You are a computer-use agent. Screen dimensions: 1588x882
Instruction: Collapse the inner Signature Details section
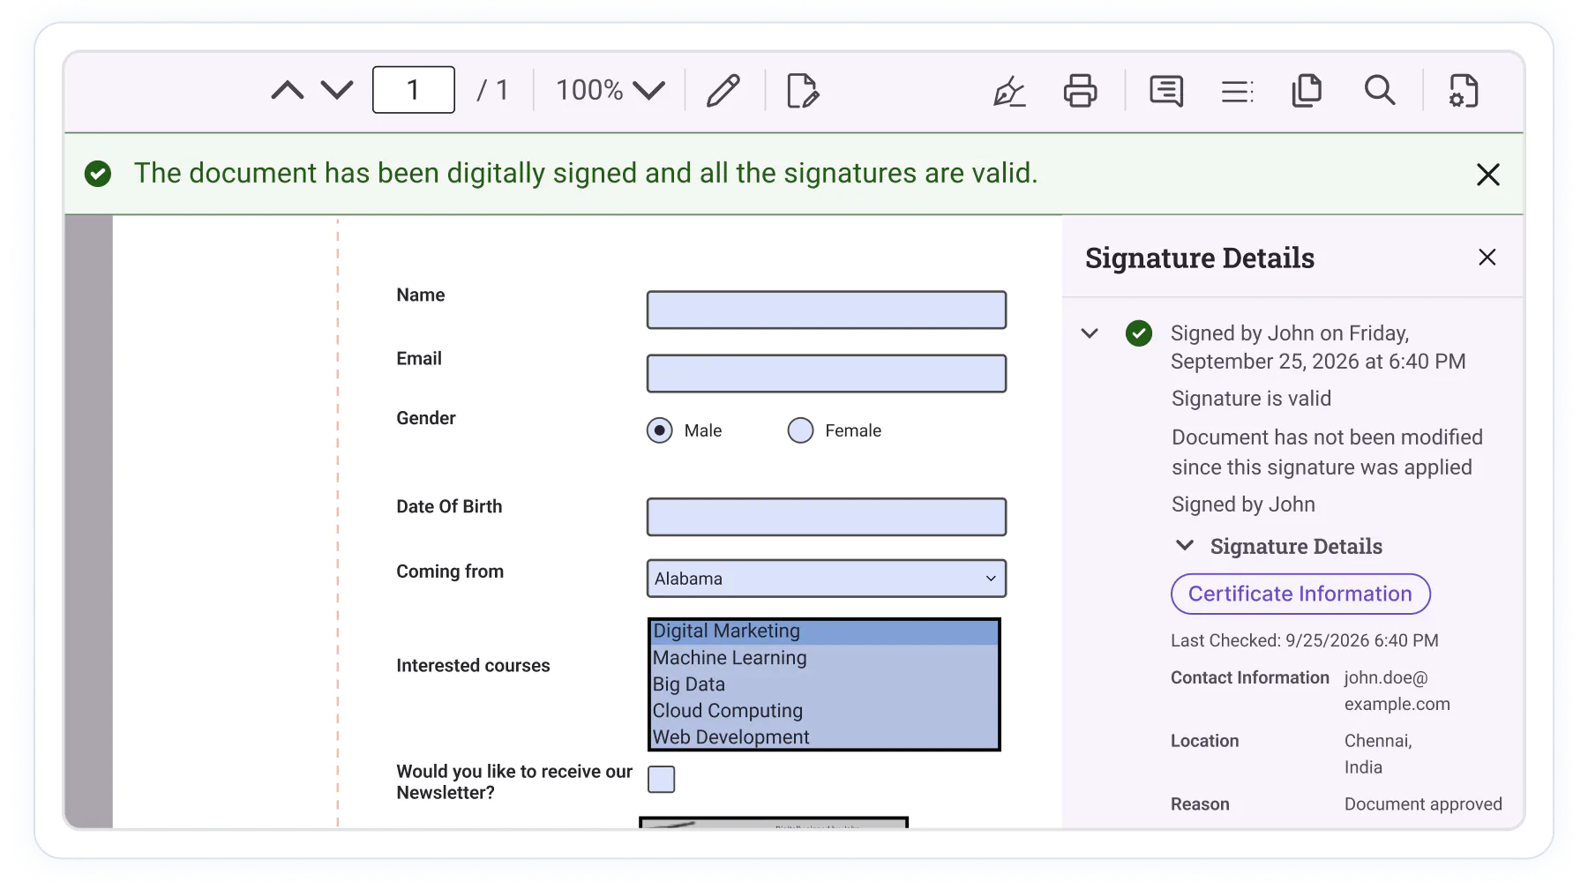click(1185, 545)
